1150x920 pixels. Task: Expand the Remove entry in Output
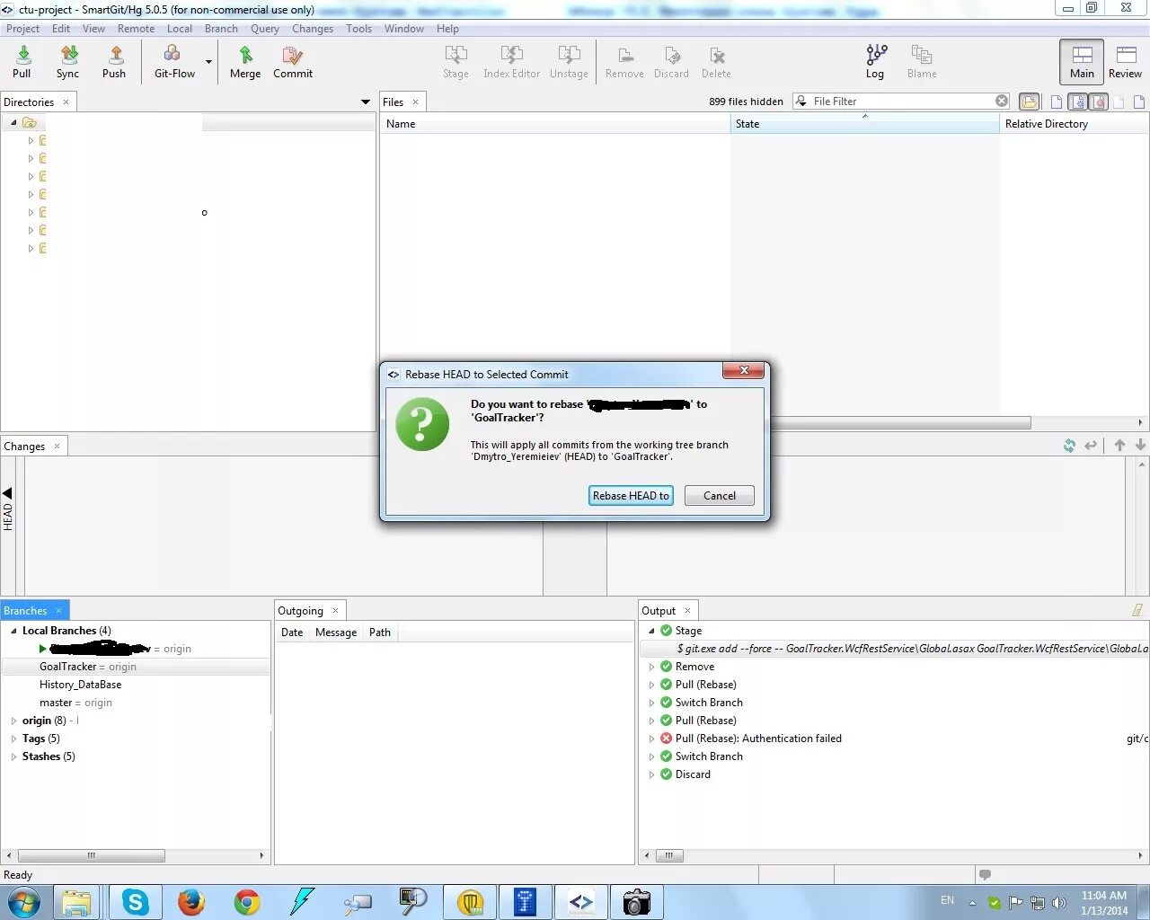tap(651, 667)
